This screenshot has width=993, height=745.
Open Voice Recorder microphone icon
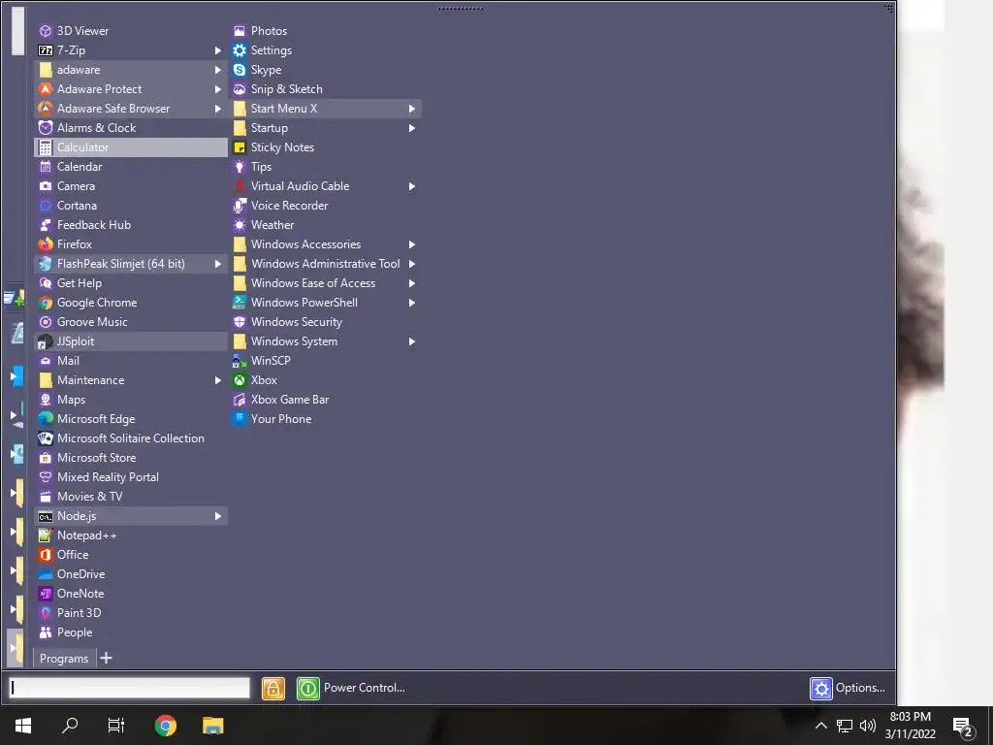click(x=240, y=206)
